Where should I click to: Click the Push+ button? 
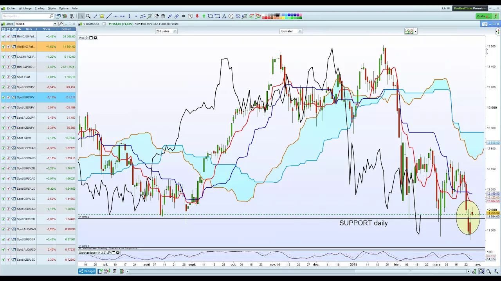coord(483,16)
